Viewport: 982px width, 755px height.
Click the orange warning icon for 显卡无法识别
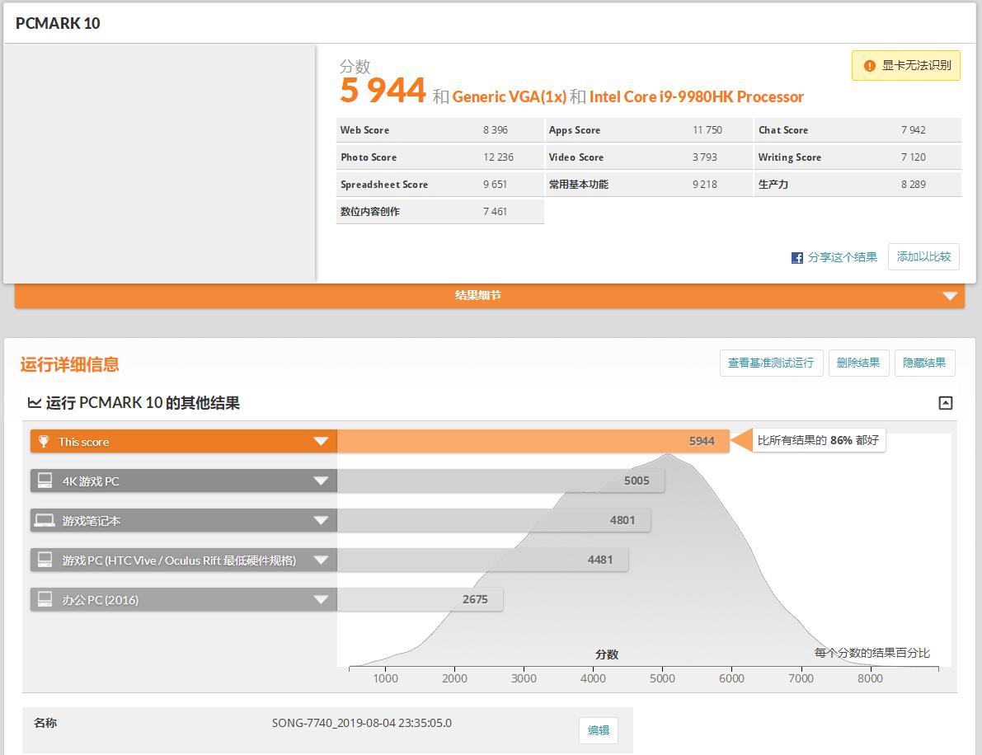(869, 66)
